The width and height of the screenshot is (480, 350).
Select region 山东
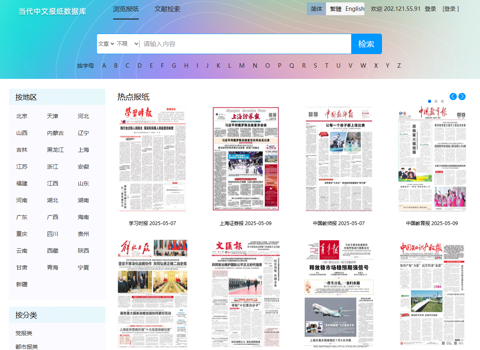point(84,183)
